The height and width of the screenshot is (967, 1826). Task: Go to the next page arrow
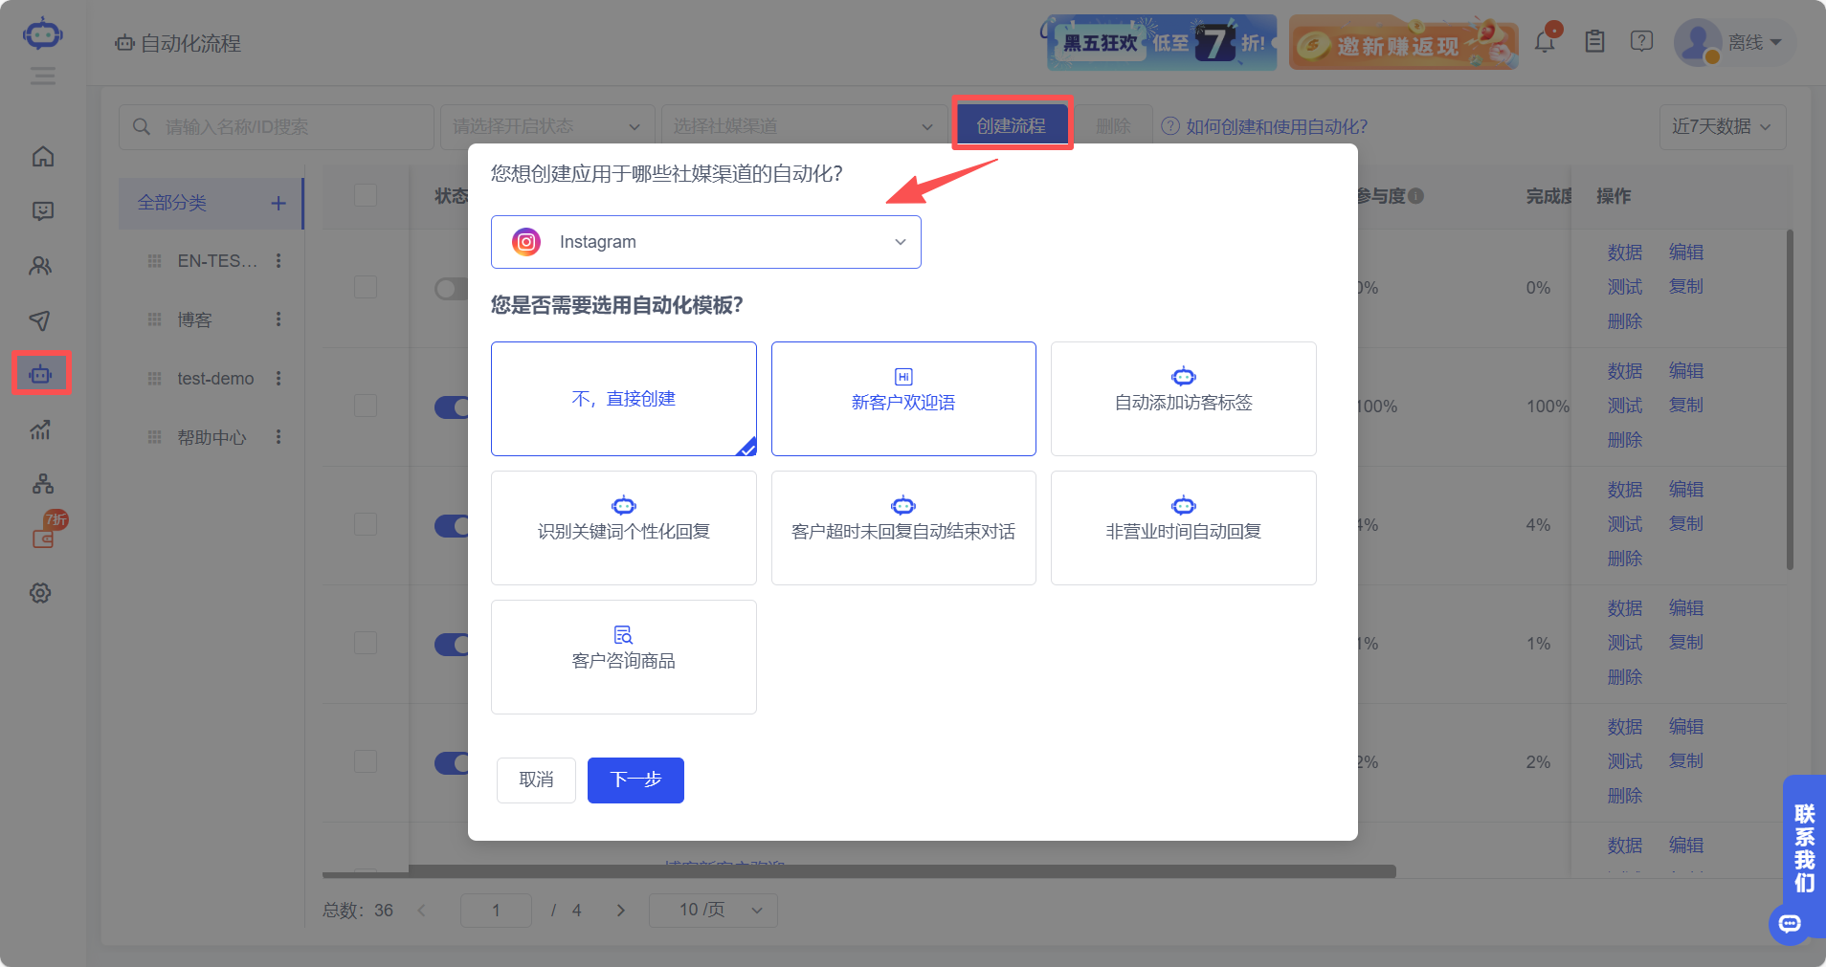coord(620,911)
